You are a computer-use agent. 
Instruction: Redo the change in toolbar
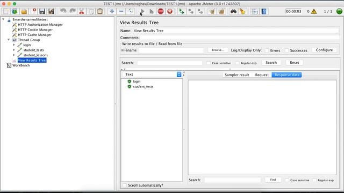[73, 11]
